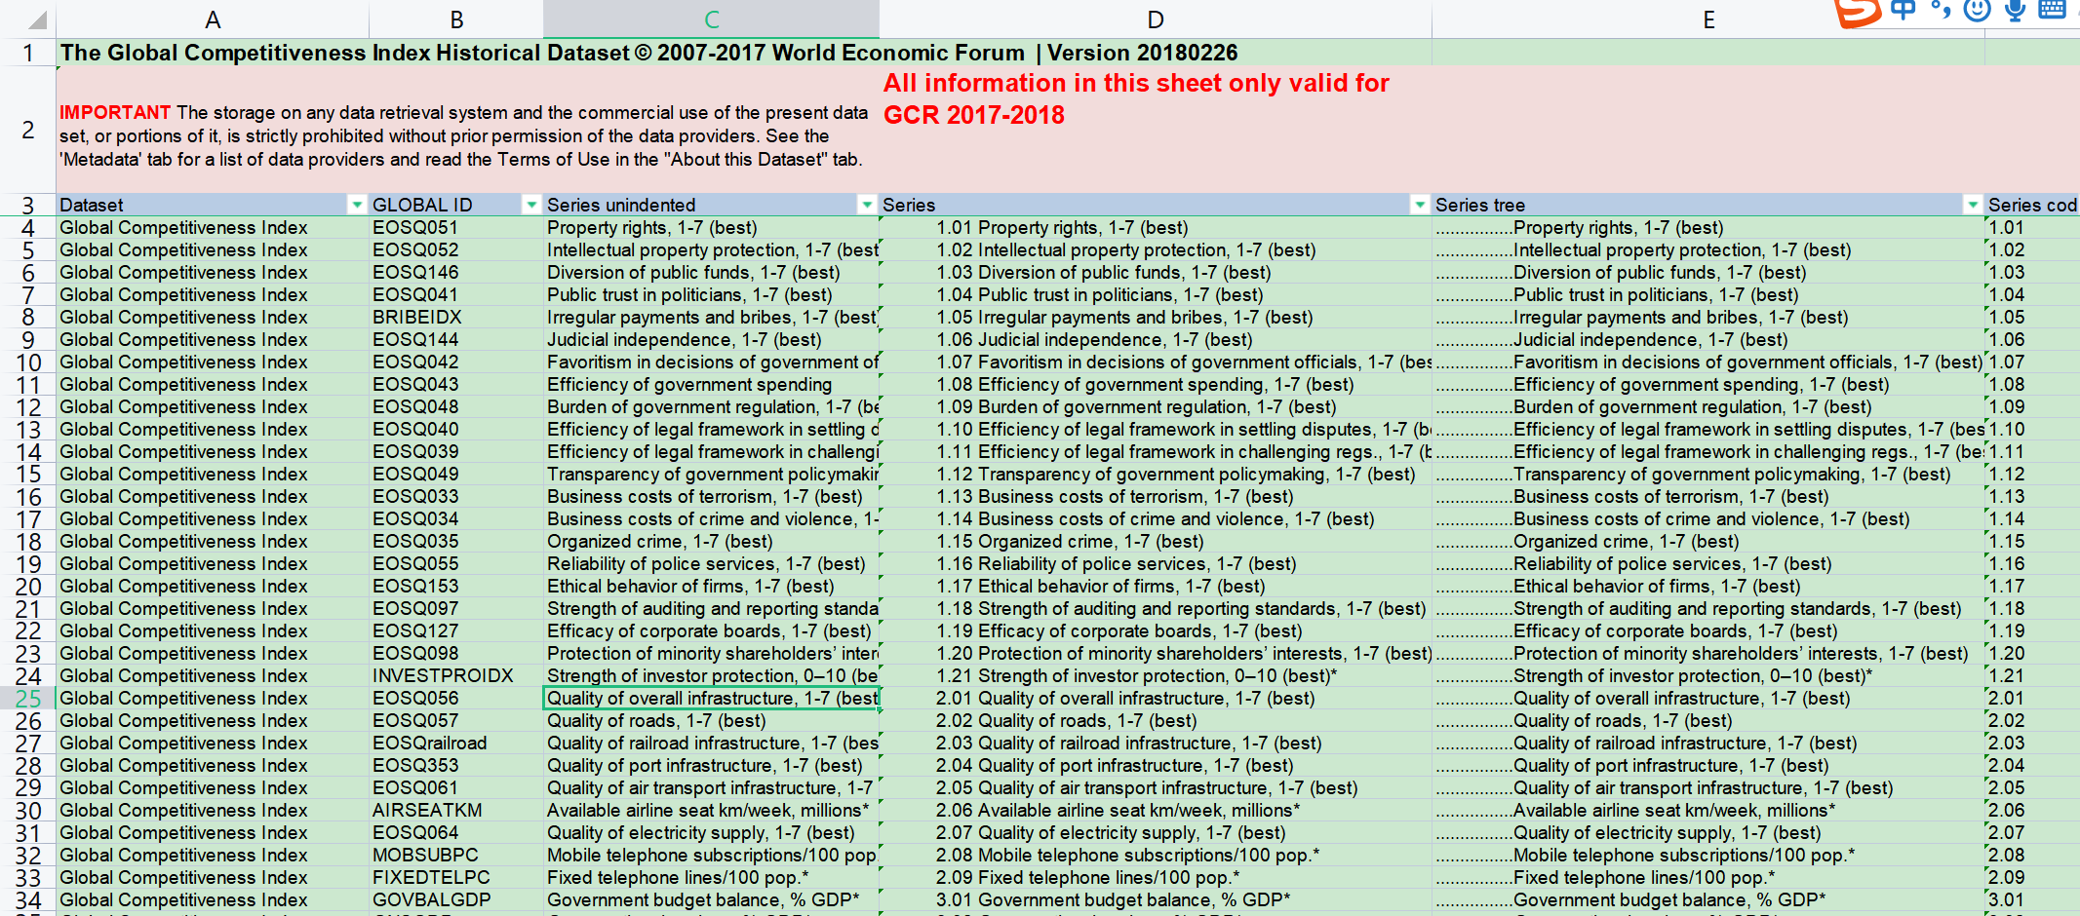
Task: Click '2.07 Quality of electricity supply' cell
Action: tap(1156, 832)
